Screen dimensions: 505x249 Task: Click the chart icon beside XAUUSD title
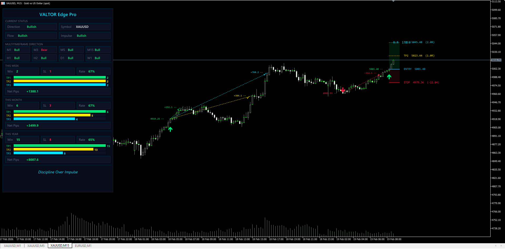[x=3, y=3]
